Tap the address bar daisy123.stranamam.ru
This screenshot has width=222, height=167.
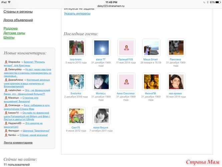pyautogui.click(x=111, y=6)
